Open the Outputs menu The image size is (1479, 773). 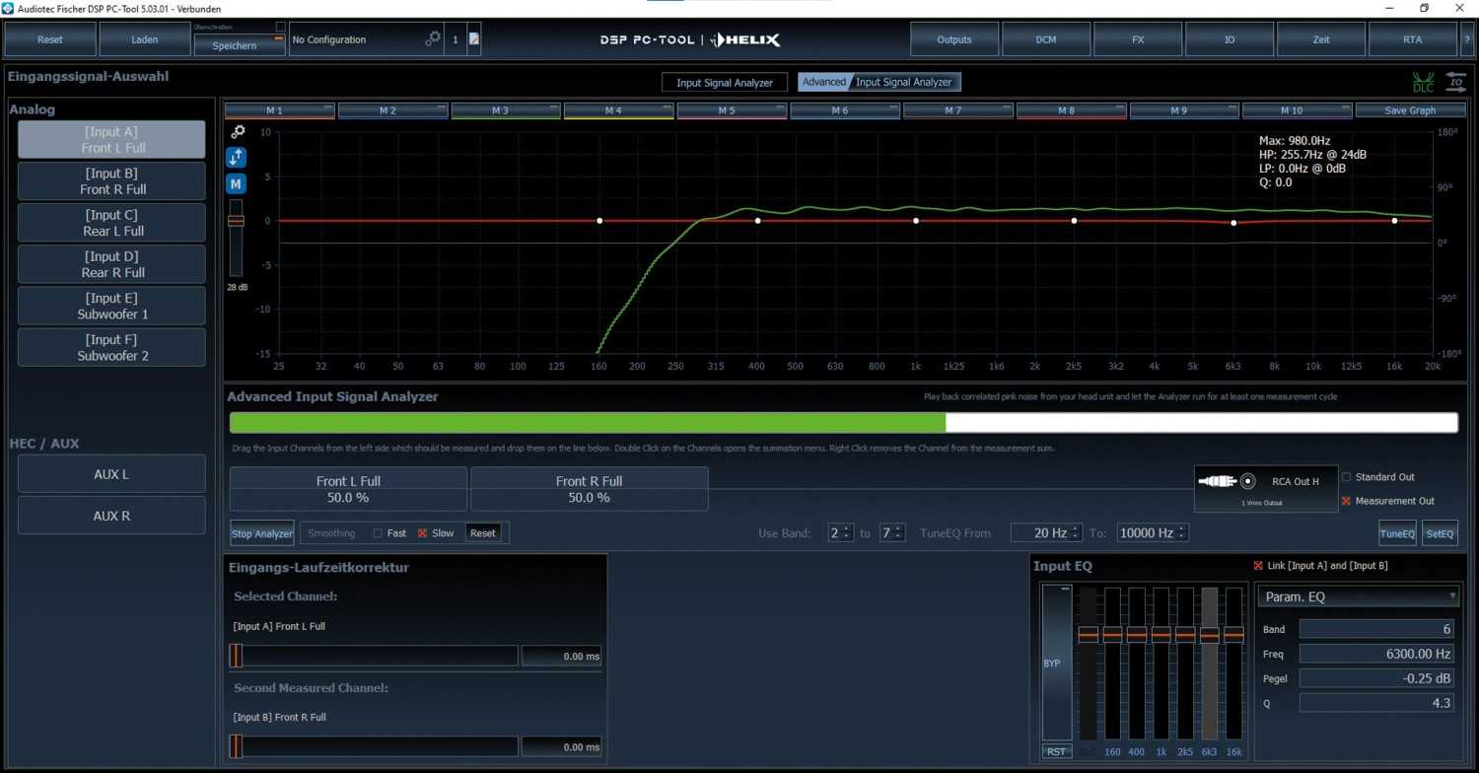click(x=954, y=39)
